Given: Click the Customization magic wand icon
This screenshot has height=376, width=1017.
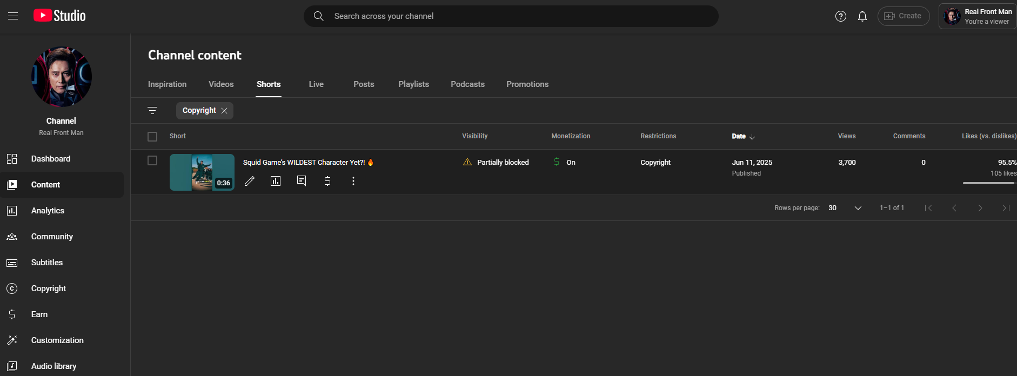Looking at the screenshot, I should click(12, 340).
